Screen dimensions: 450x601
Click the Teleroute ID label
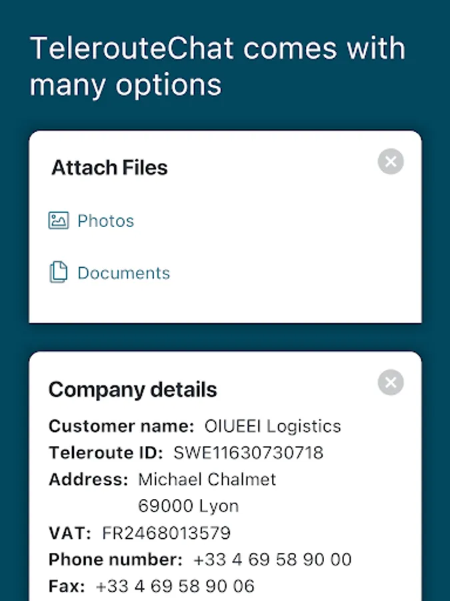tap(106, 453)
